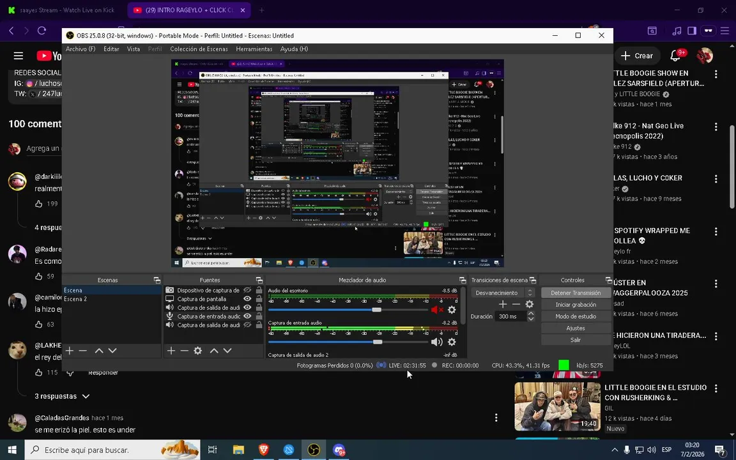Click Iniciar grabación button
Image resolution: width=736 pixels, height=460 pixels.
pyautogui.click(x=576, y=304)
